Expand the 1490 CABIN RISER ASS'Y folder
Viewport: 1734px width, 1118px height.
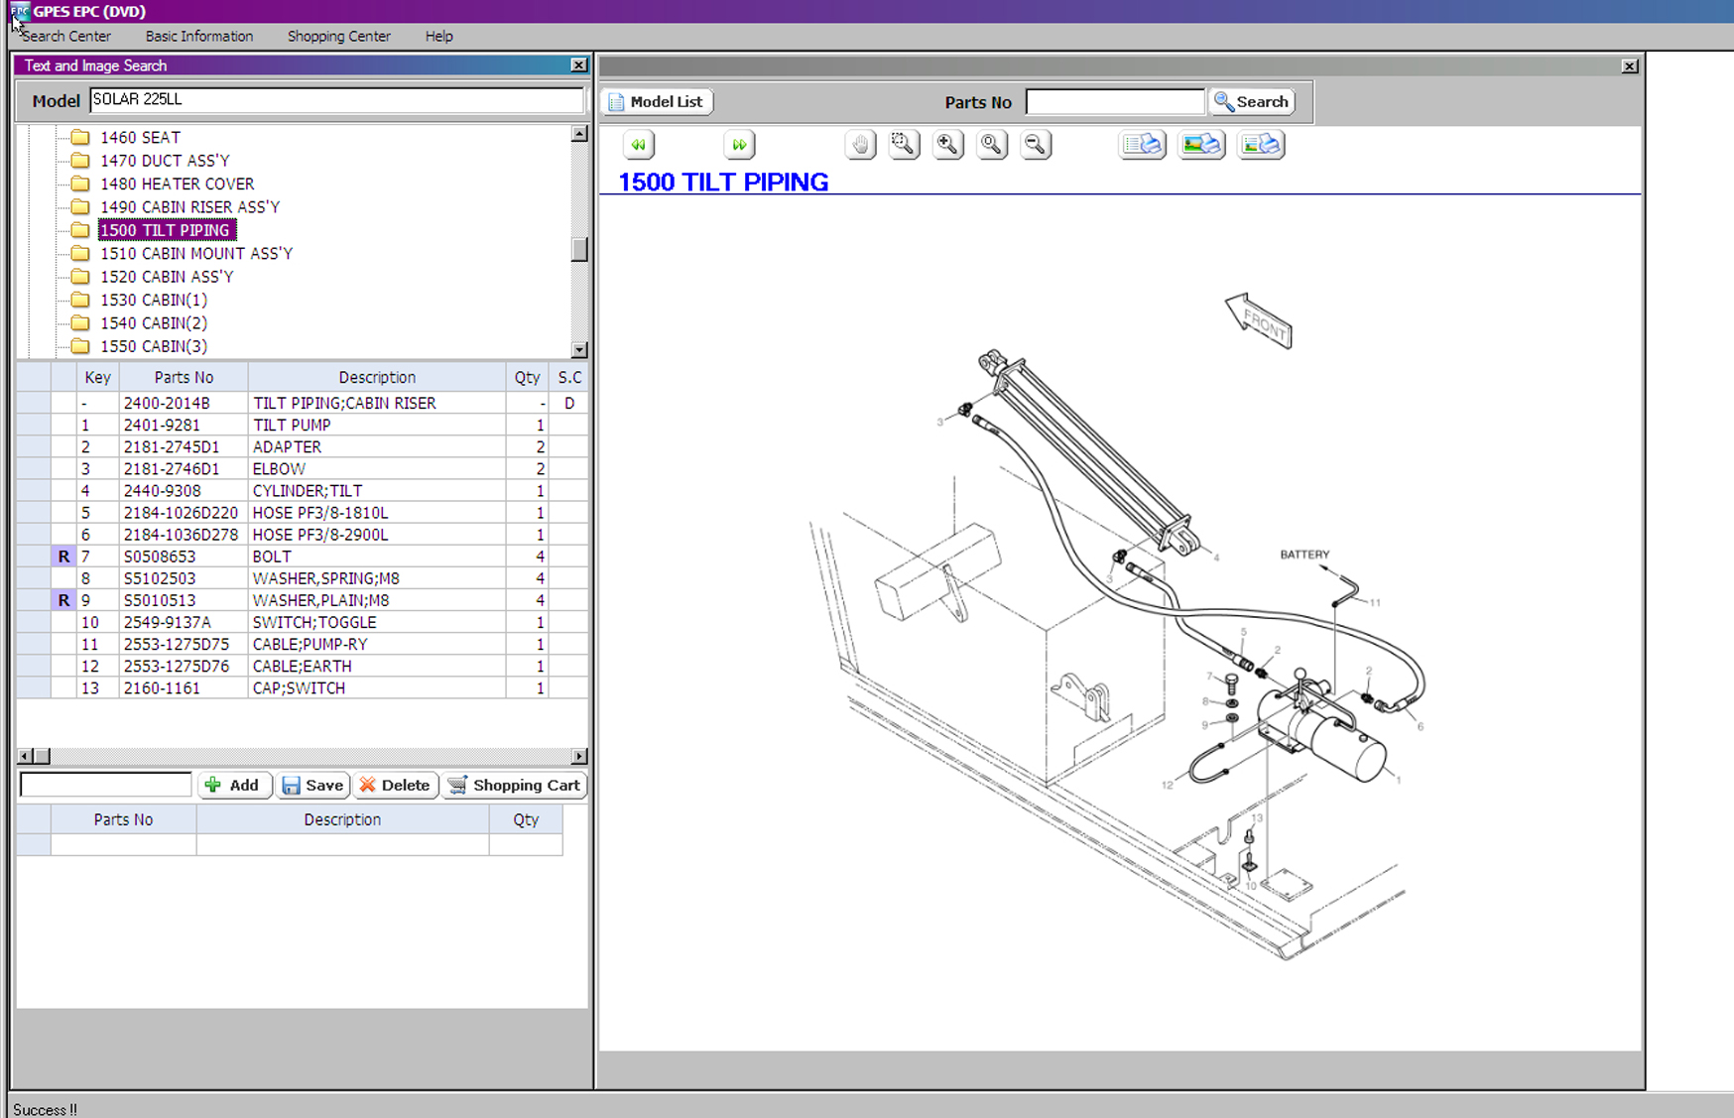pos(189,207)
